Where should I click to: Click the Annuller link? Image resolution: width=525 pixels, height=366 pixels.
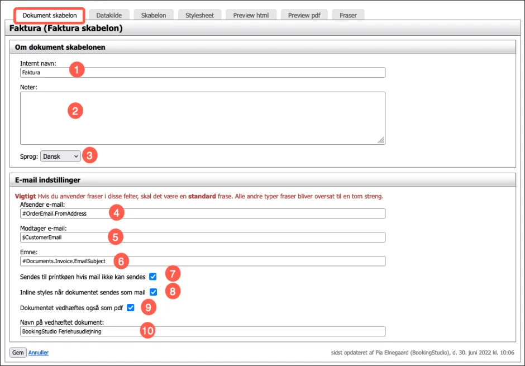(x=39, y=353)
